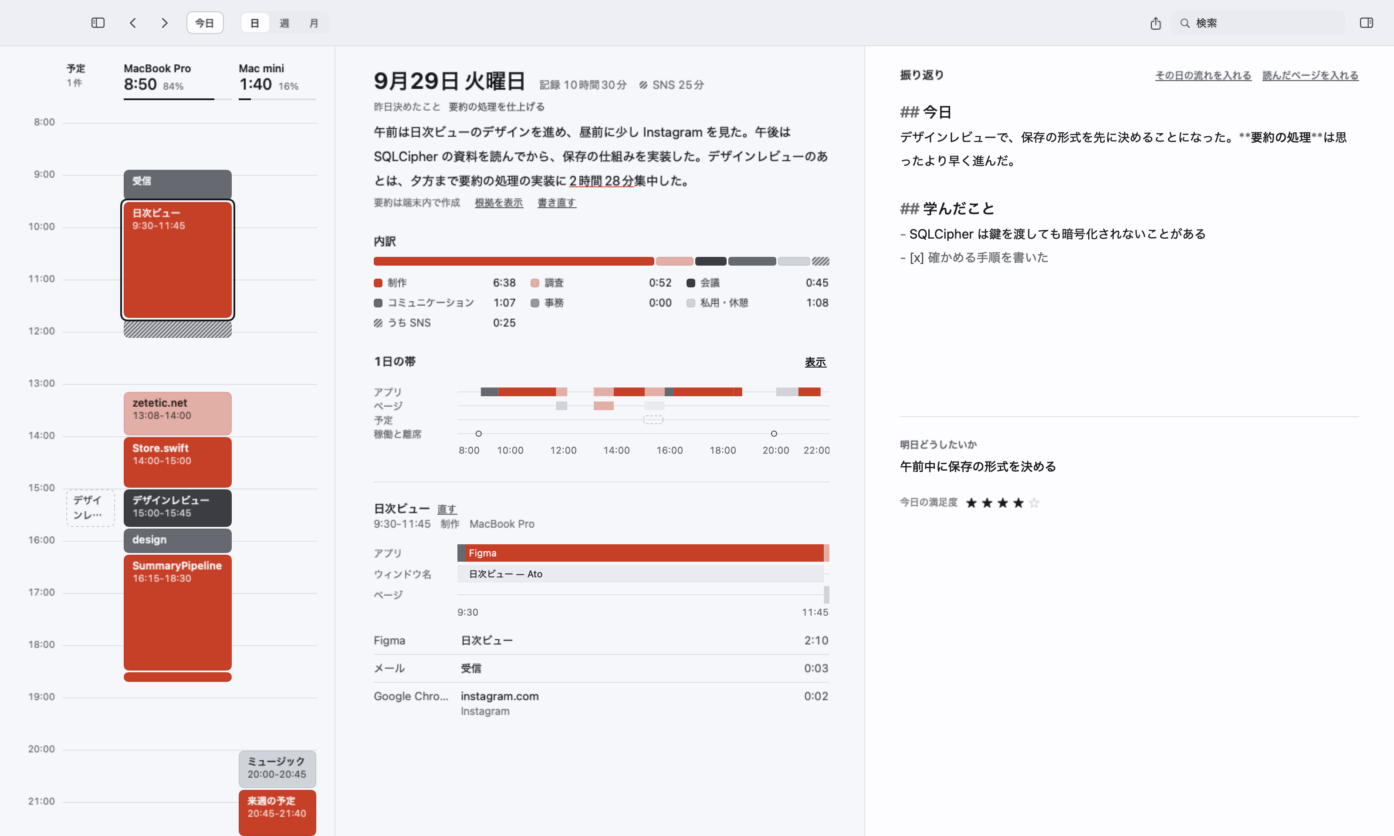Select ミュージック 20:00-20:45 block
This screenshot has width=1394, height=836.
(x=277, y=769)
